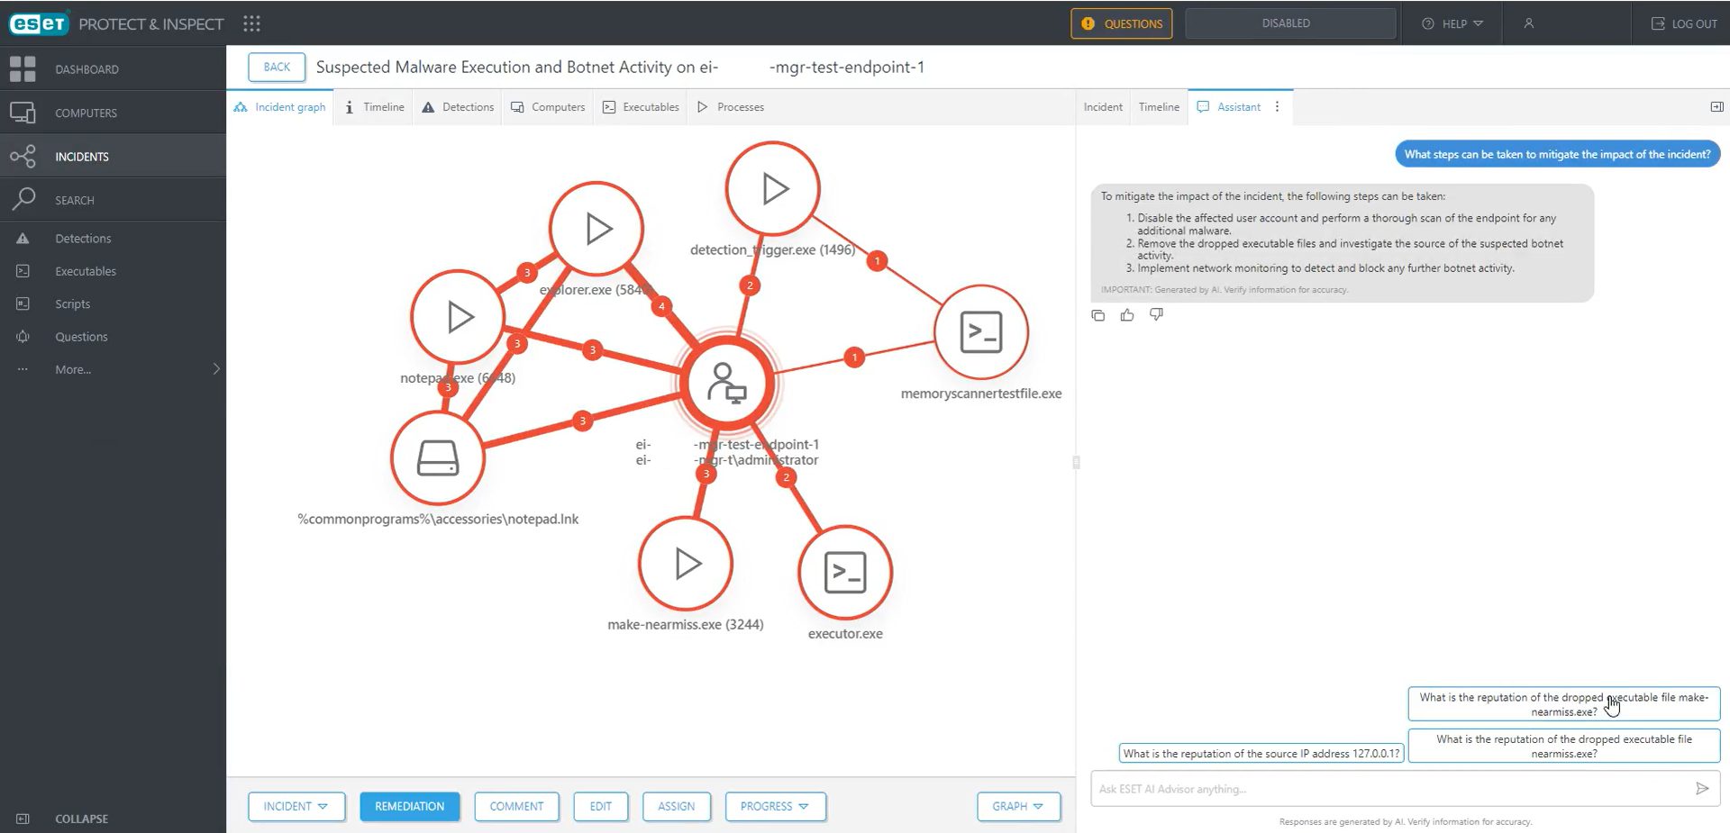Open Executables in the sidebar
This screenshot has height=833, width=1730.
(113, 271)
